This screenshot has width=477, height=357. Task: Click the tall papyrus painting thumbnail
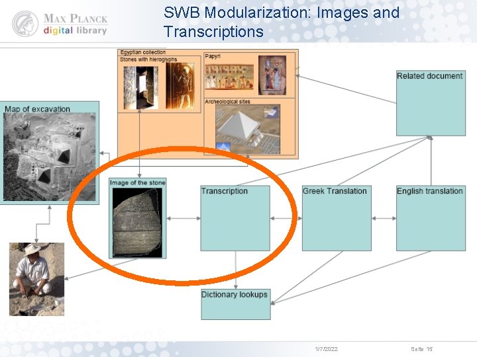pyautogui.click(x=272, y=75)
